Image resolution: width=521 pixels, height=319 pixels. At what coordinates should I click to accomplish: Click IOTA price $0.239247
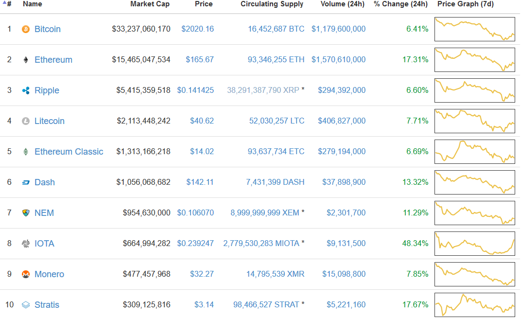pyautogui.click(x=195, y=243)
